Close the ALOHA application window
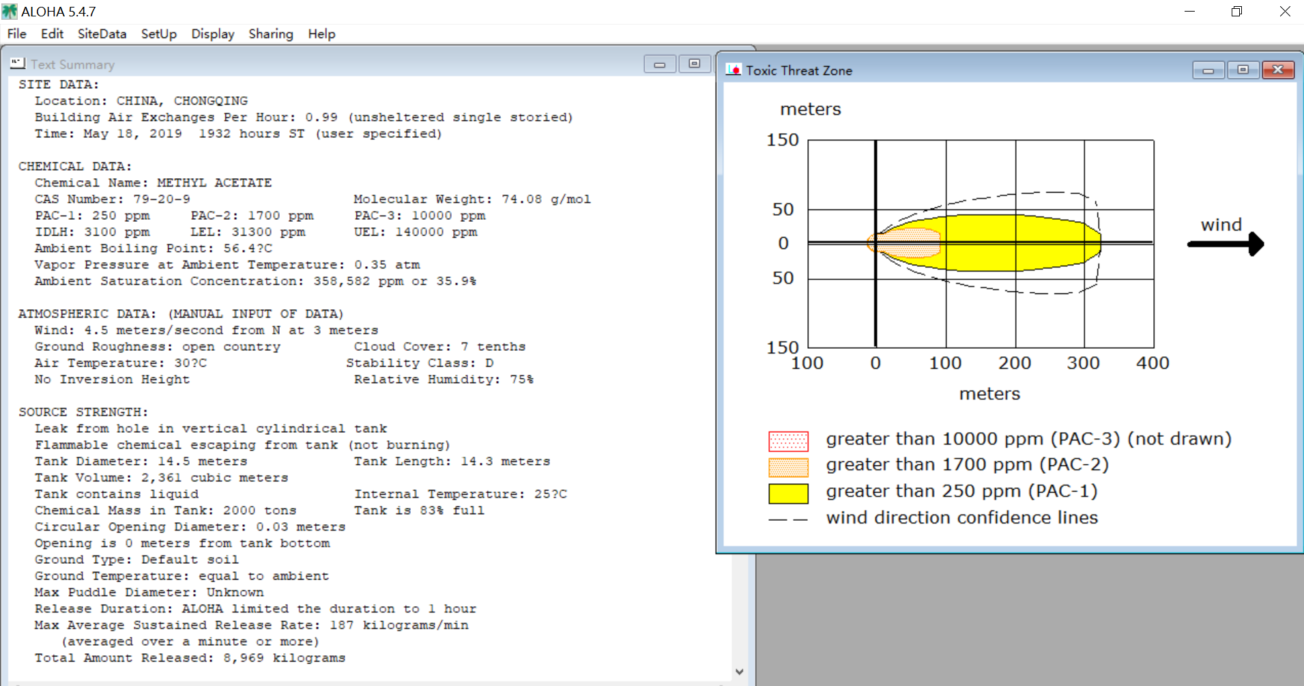Viewport: 1304px width, 686px height. click(1285, 12)
